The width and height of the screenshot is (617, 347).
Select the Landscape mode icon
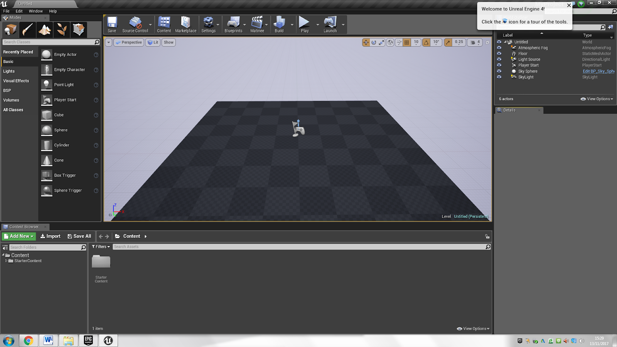click(44, 30)
